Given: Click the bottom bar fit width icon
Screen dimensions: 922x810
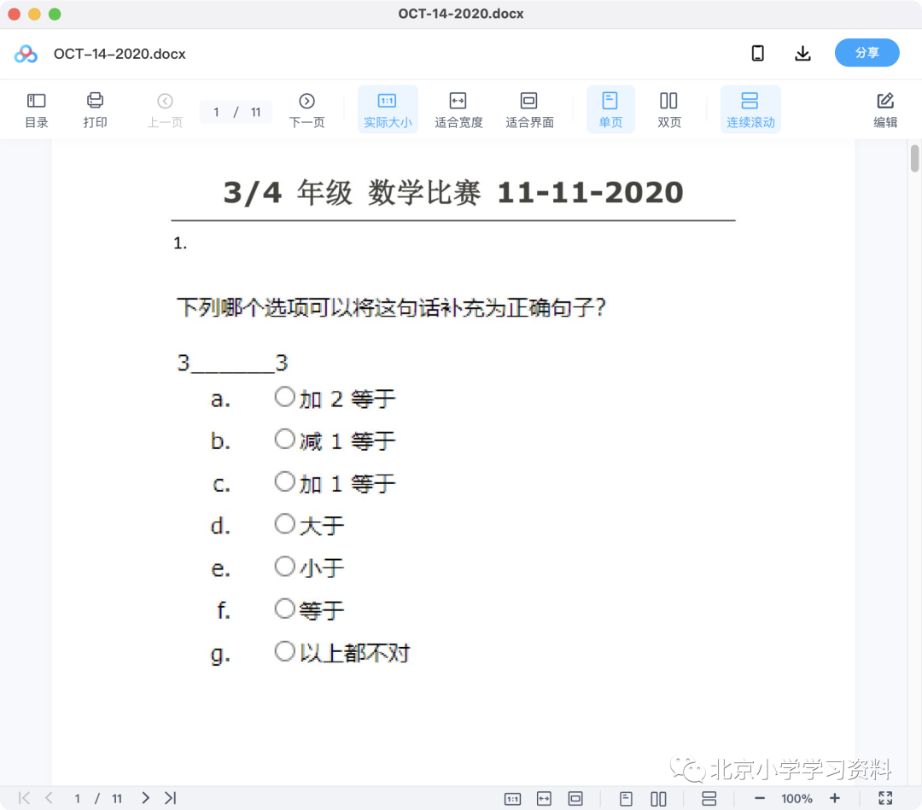Looking at the screenshot, I should point(544,799).
